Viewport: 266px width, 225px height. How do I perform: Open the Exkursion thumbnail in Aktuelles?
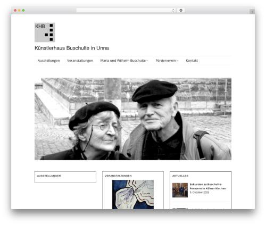180,190
